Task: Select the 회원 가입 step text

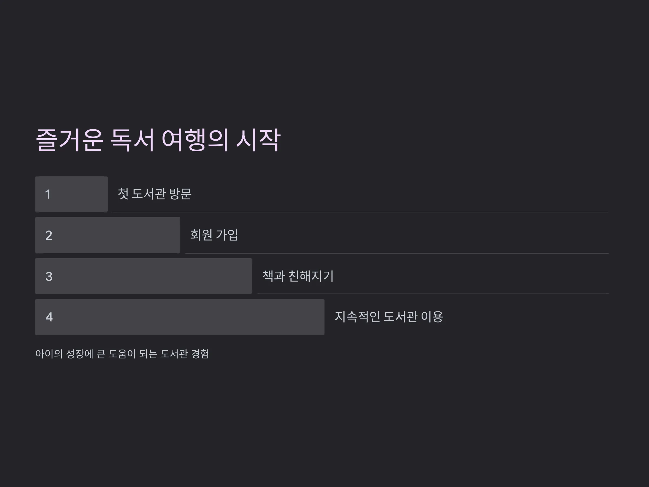Action: (214, 235)
